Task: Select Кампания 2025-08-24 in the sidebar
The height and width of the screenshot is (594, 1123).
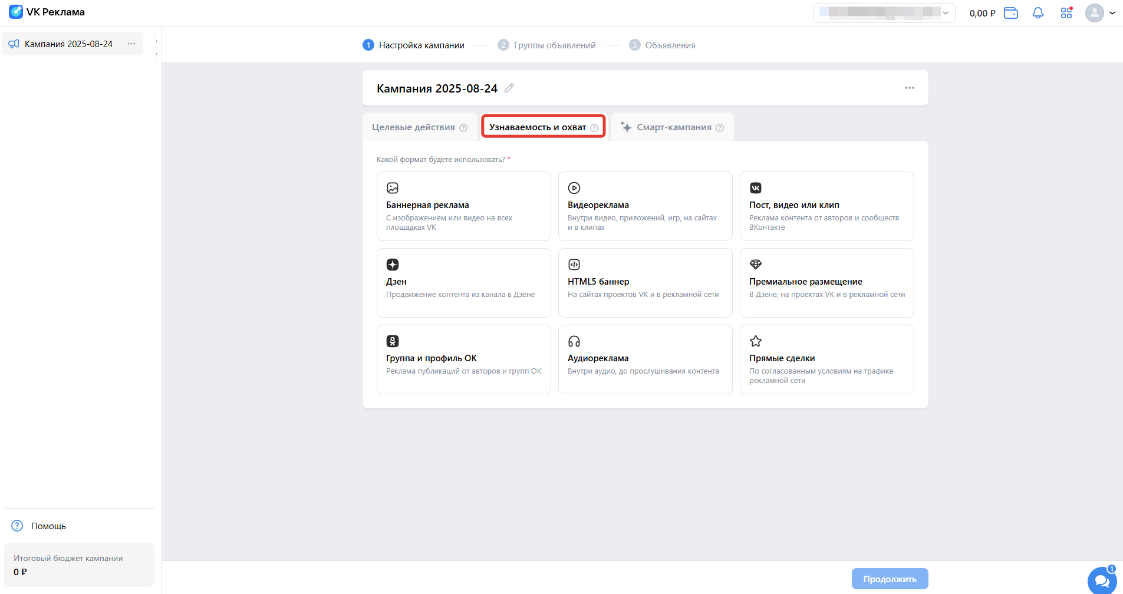Action: point(68,44)
